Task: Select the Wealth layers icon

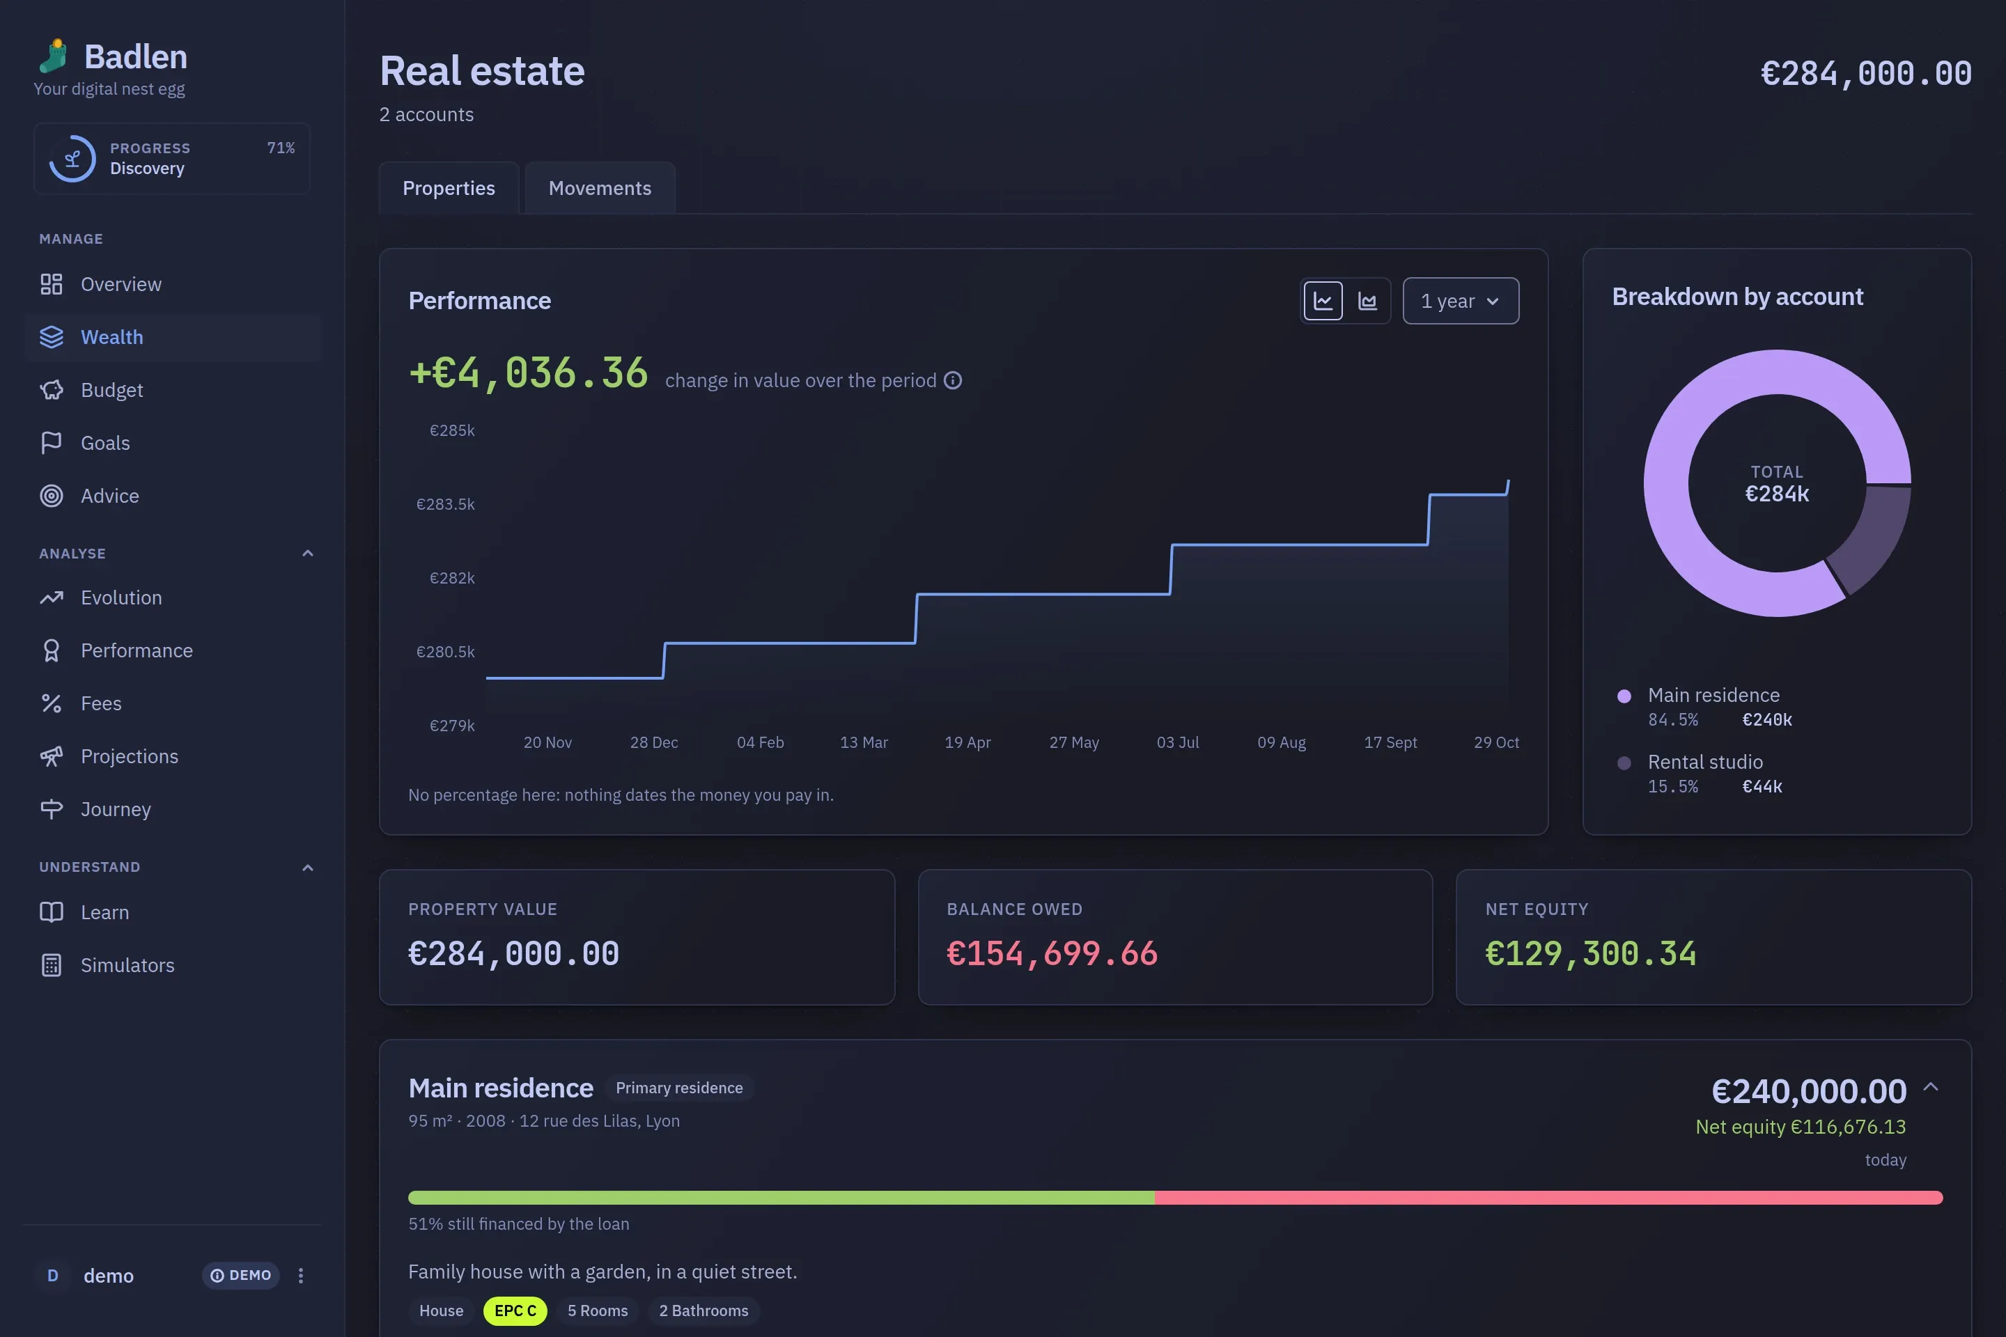Action: coord(51,337)
